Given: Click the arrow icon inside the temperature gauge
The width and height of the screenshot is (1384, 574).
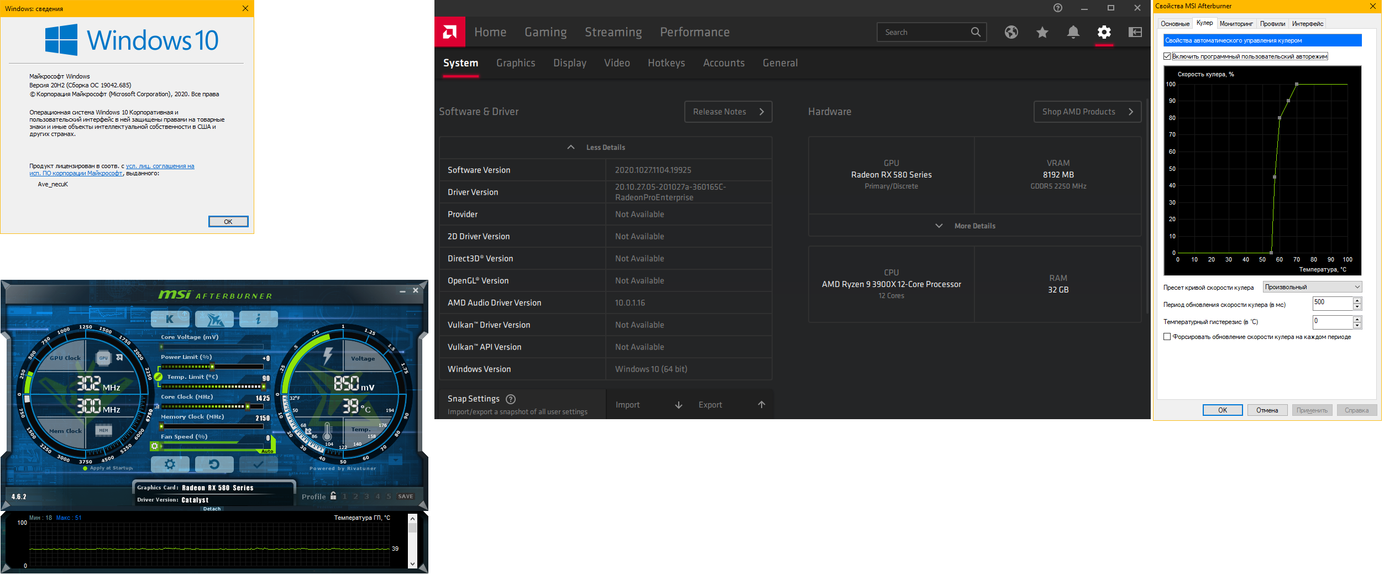Looking at the screenshot, I should click(x=308, y=431).
